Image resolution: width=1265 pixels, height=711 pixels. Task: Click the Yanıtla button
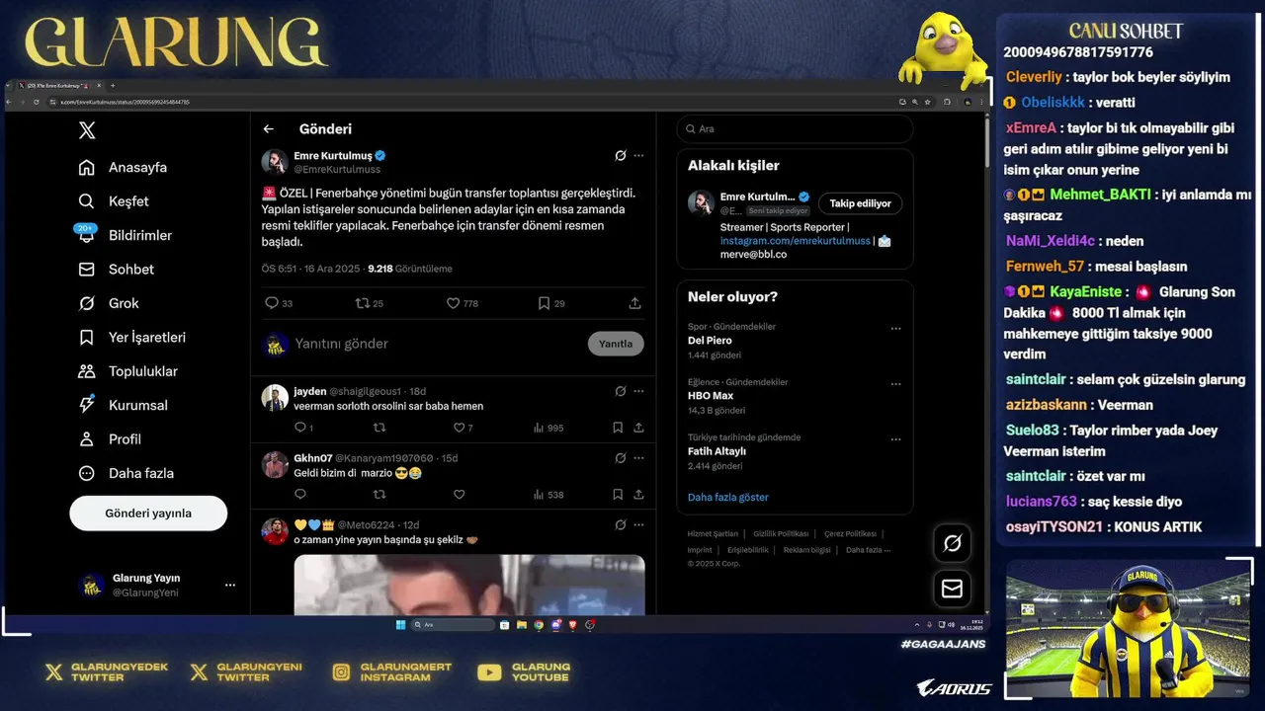click(616, 344)
